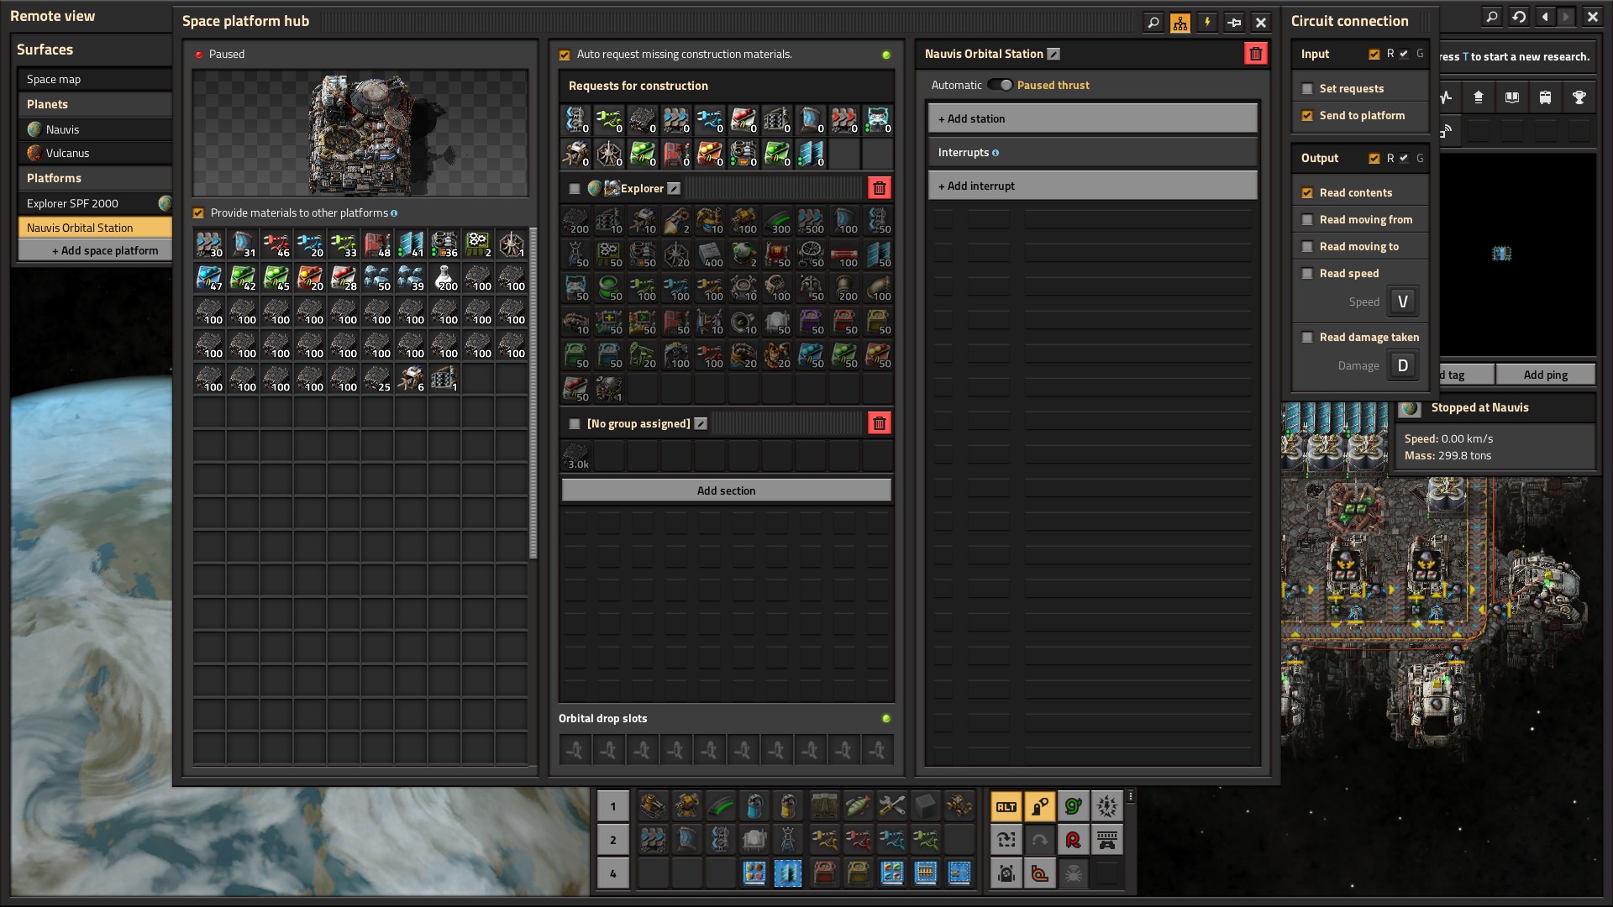Enable Read moving to
Viewport: 1613px width, 907px height.
click(x=1307, y=246)
